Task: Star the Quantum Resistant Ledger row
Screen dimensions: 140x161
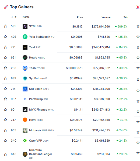Action: (x=5, y=154)
